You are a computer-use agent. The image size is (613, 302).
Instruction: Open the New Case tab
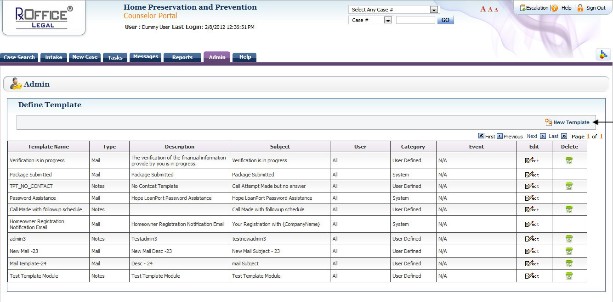pyautogui.click(x=85, y=57)
